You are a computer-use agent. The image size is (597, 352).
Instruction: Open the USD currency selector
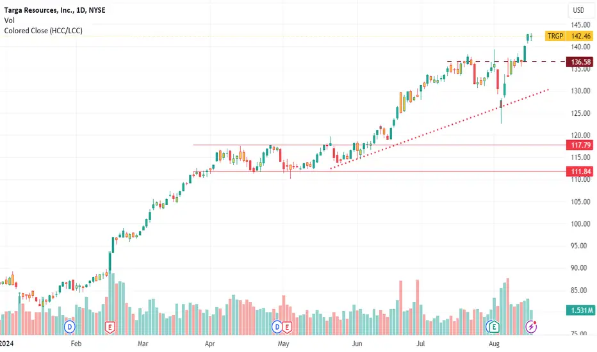578,10
